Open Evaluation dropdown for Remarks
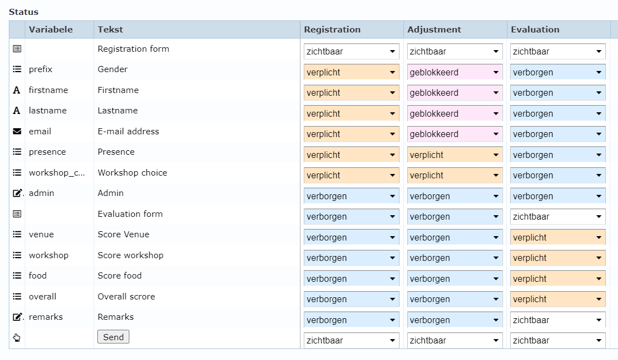Image resolution: width=618 pixels, height=360 pixels. pos(557,320)
